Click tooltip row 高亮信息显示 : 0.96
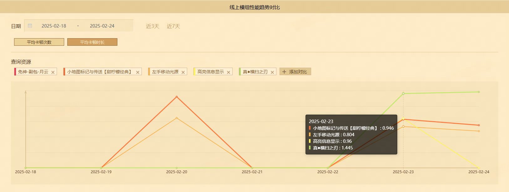This screenshot has height=192, width=509. [330, 141]
